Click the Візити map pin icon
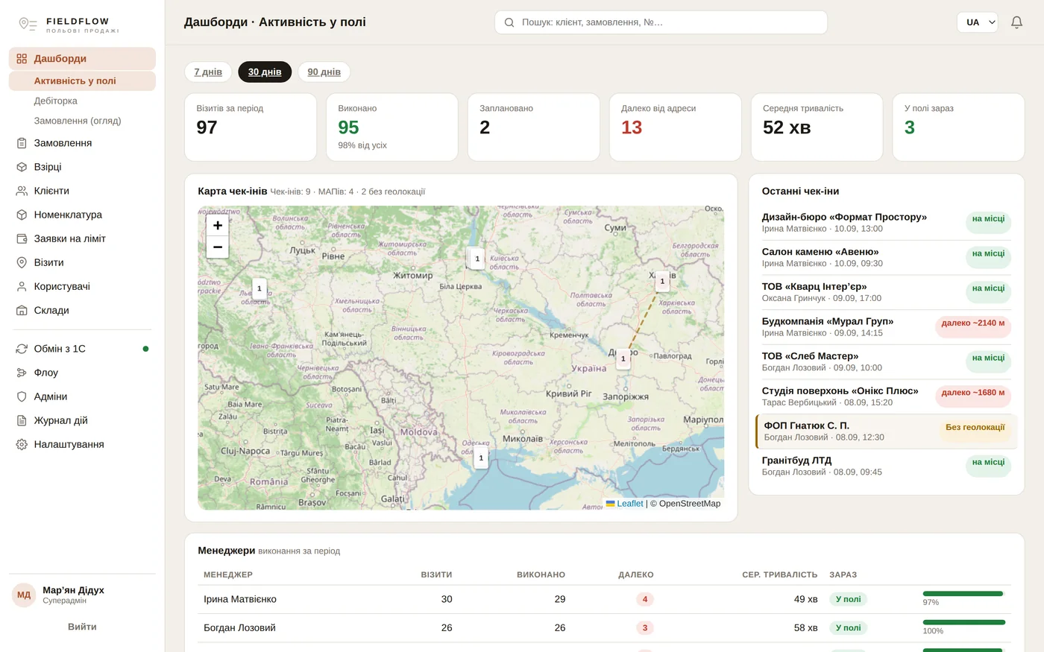This screenshot has width=1044, height=652. coord(22,262)
